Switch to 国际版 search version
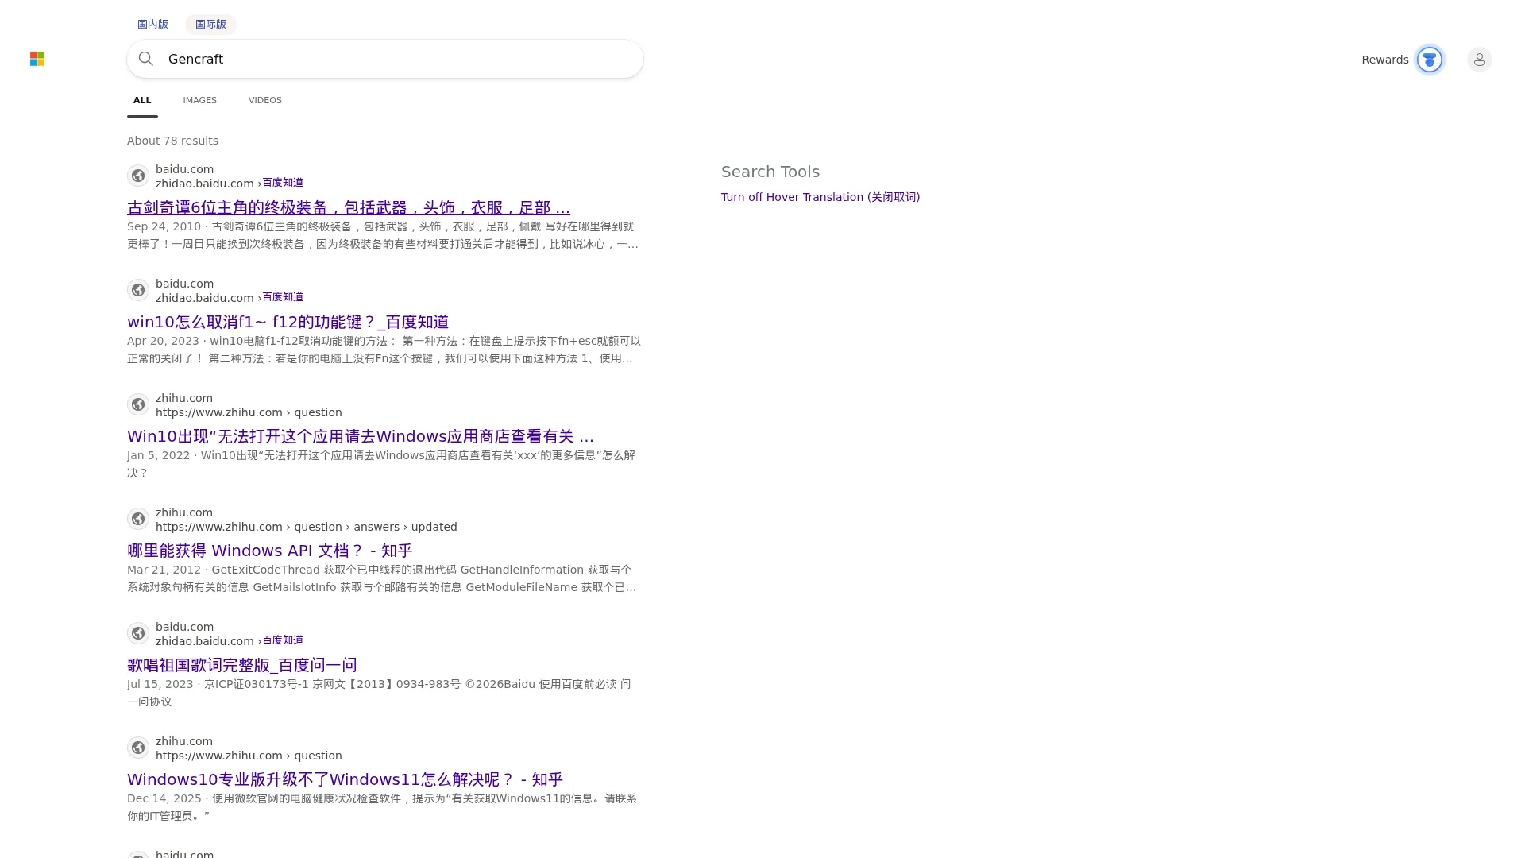 (210, 24)
